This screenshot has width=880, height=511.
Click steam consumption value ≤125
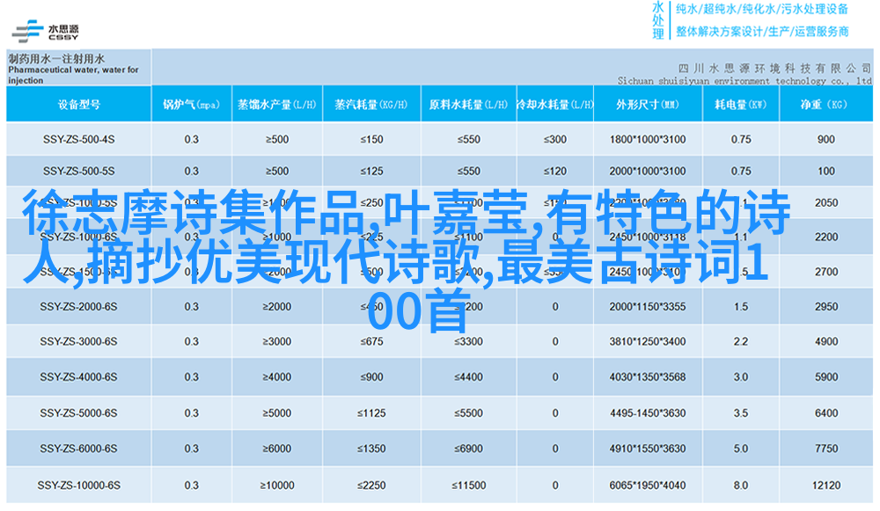pos(371,172)
